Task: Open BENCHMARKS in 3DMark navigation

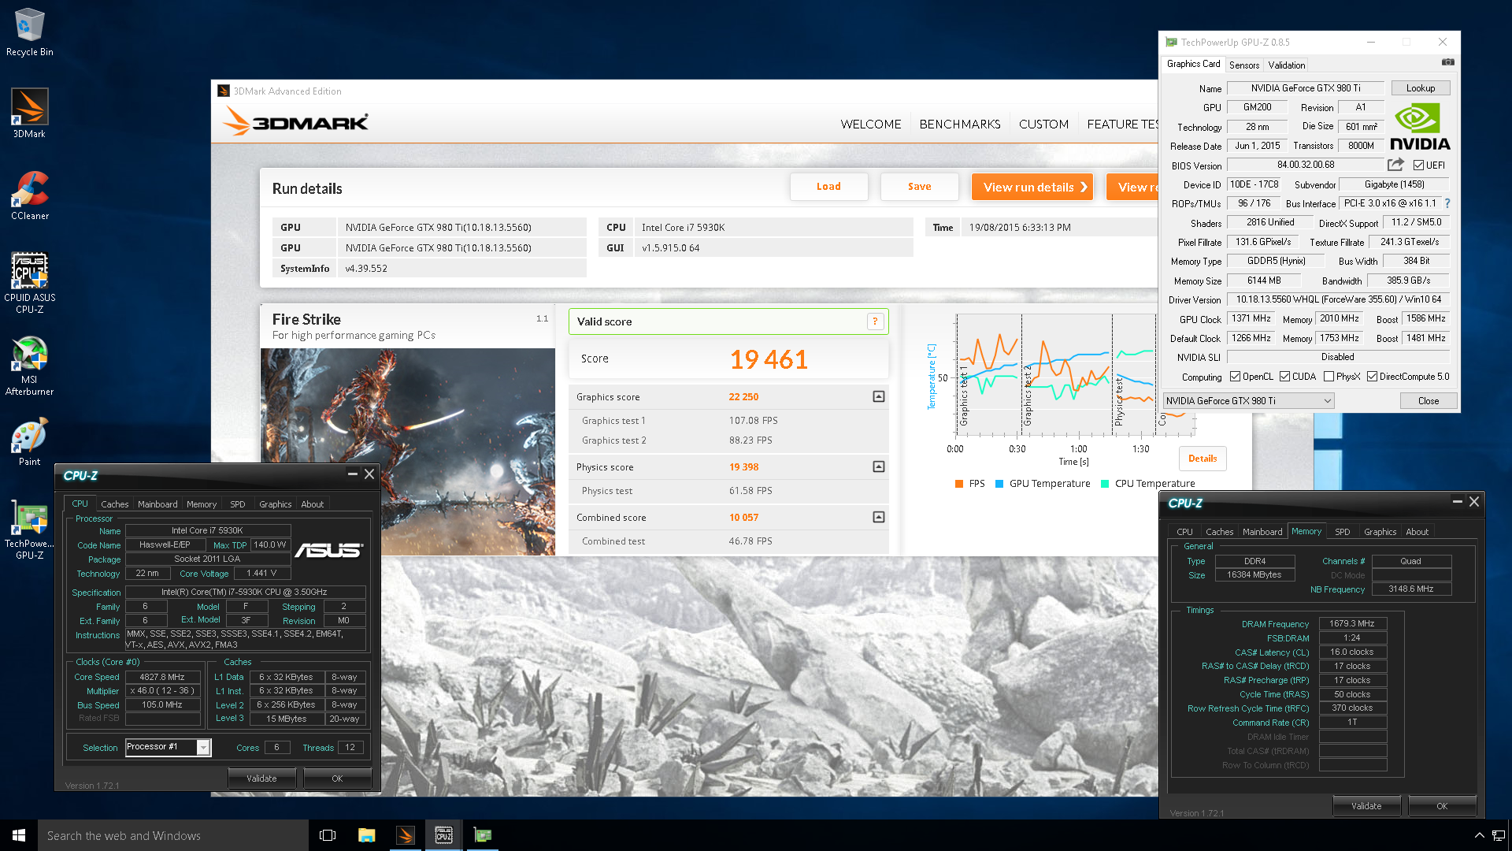Action: tap(960, 124)
